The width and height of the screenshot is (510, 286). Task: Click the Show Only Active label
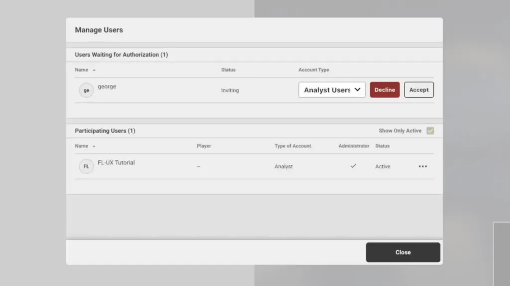(400, 131)
